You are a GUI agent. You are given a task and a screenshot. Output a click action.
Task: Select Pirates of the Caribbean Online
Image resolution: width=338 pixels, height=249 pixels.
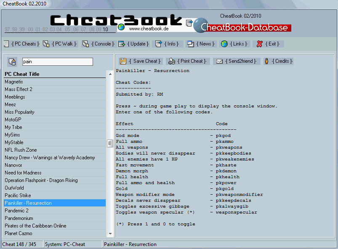55,226
